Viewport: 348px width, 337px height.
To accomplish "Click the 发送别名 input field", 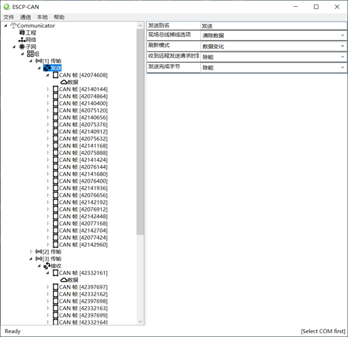I will (x=273, y=26).
